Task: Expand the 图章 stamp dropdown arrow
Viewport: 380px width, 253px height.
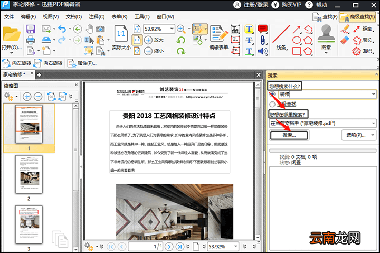Action: pos(326,53)
